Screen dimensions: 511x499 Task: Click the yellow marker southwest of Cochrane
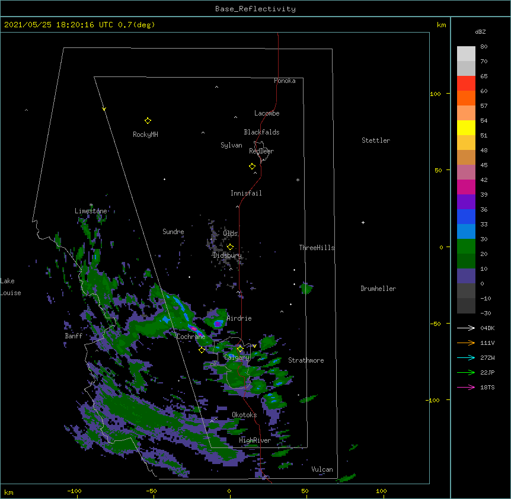tap(202, 350)
